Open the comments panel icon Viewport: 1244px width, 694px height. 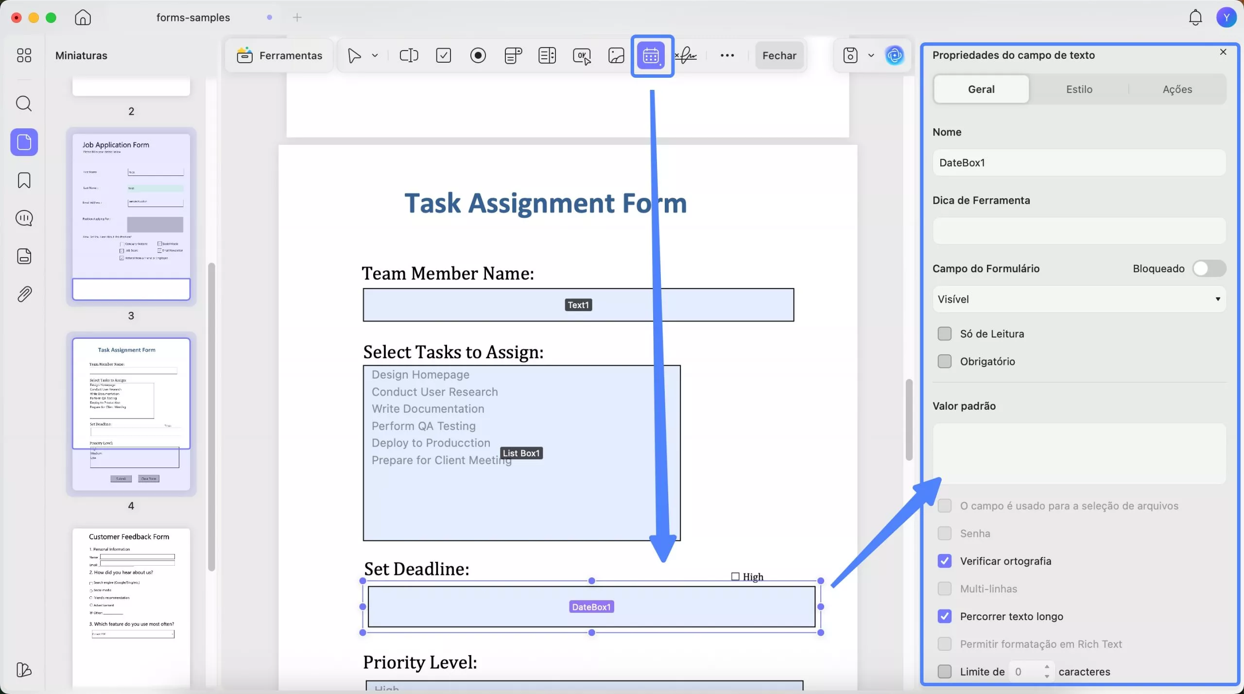pos(24,218)
